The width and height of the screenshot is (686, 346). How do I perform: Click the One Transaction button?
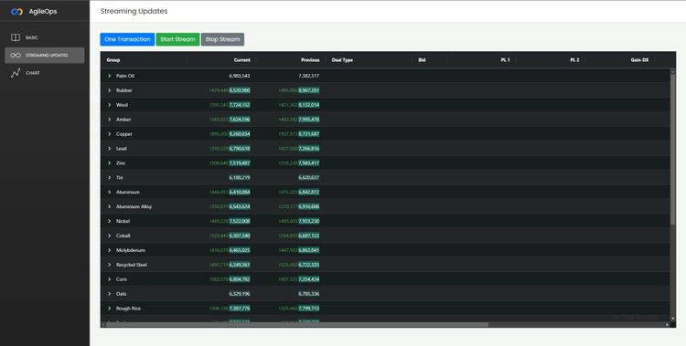[x=127, y=39]
